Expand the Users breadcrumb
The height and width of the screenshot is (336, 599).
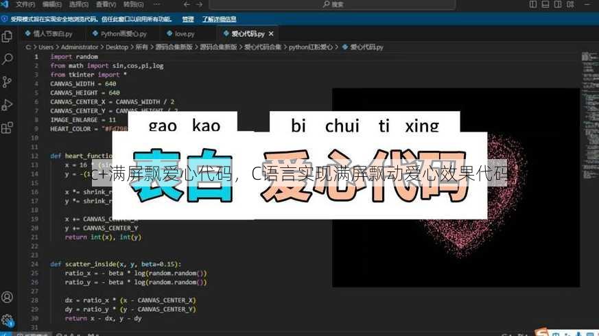[46, 47]
